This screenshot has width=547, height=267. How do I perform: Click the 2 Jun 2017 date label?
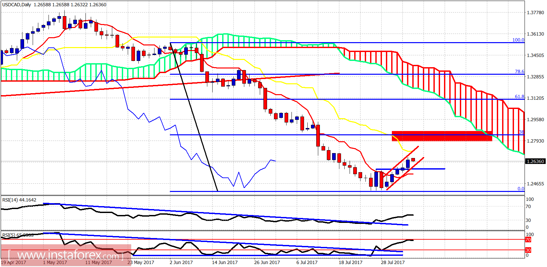pyautogui.click(x=181, y=262)
